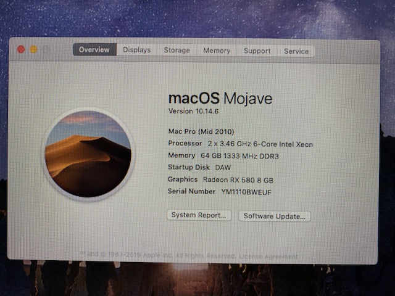Open the License Agreement link
The width and height of the screenshot is (395, 296).
click(x=268, y=256)
